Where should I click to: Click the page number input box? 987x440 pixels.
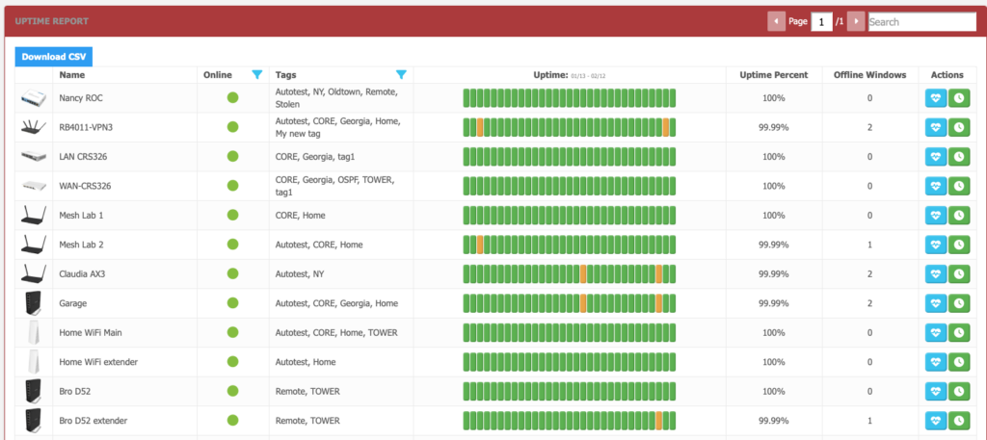821,21
